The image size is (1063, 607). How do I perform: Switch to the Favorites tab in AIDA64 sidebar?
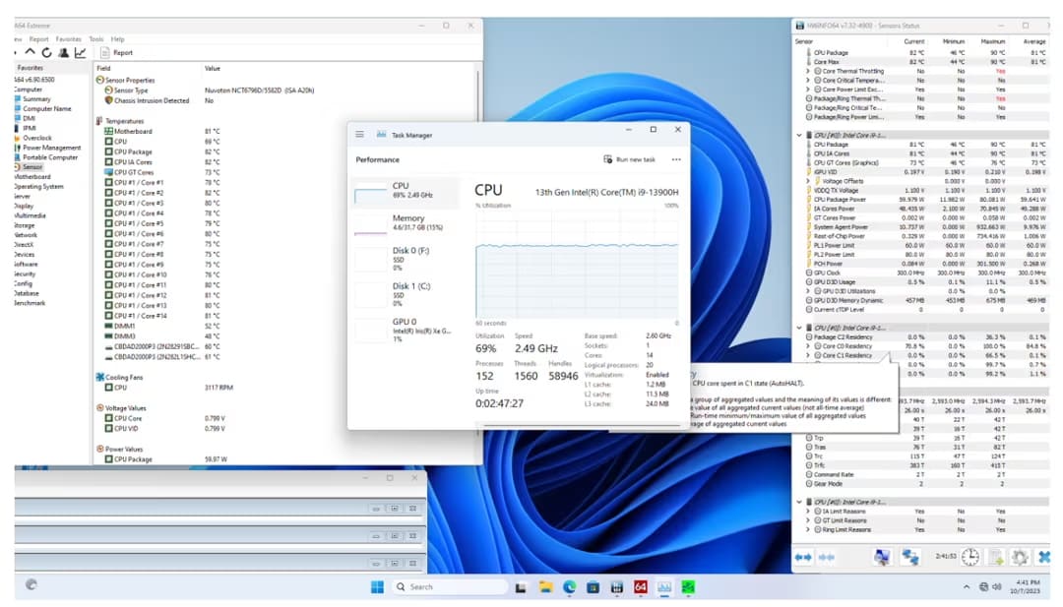click(31, 68)
